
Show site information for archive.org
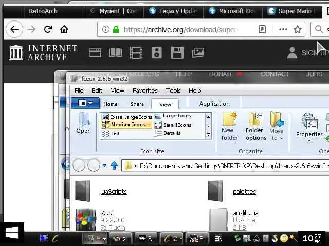106,29
